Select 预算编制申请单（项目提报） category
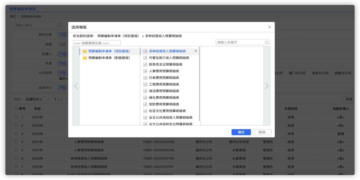 click(x=109, y=51)
